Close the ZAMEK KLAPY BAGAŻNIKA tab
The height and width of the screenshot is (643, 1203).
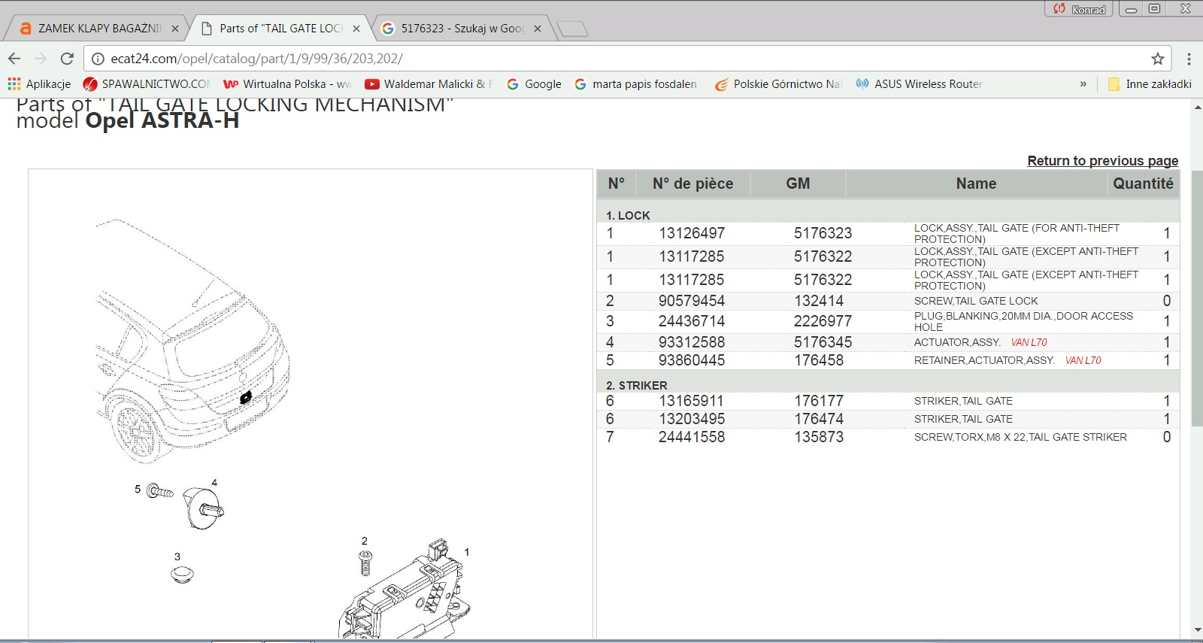(175, 29)
